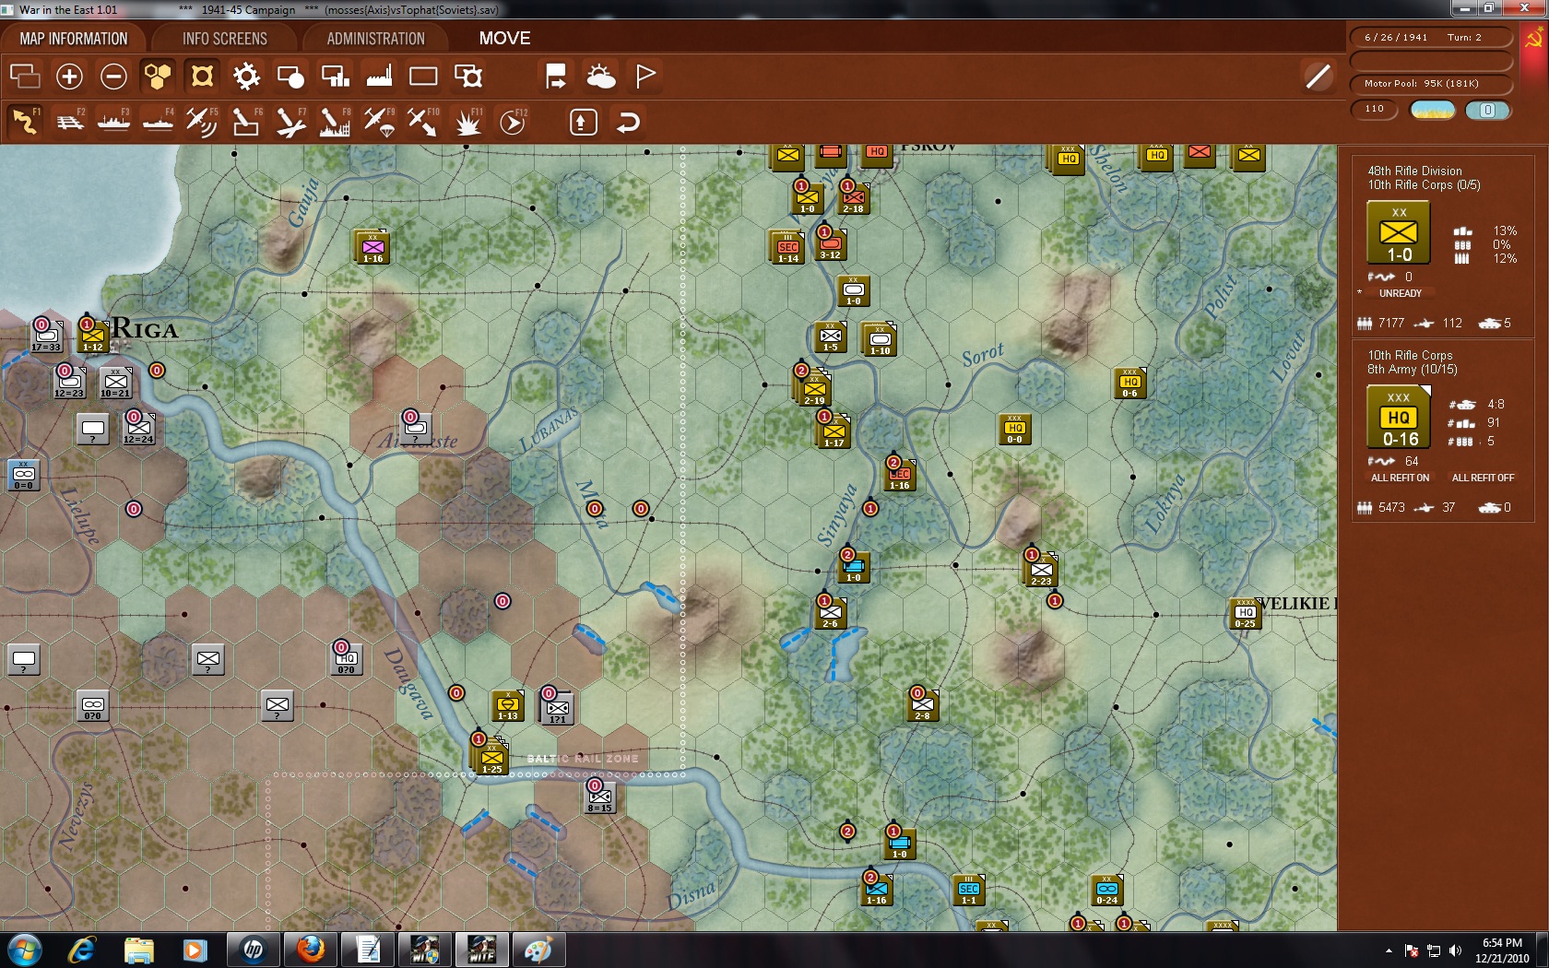
Task: Undo the last move with the curved arrow
Action: (x=628, y=121)
